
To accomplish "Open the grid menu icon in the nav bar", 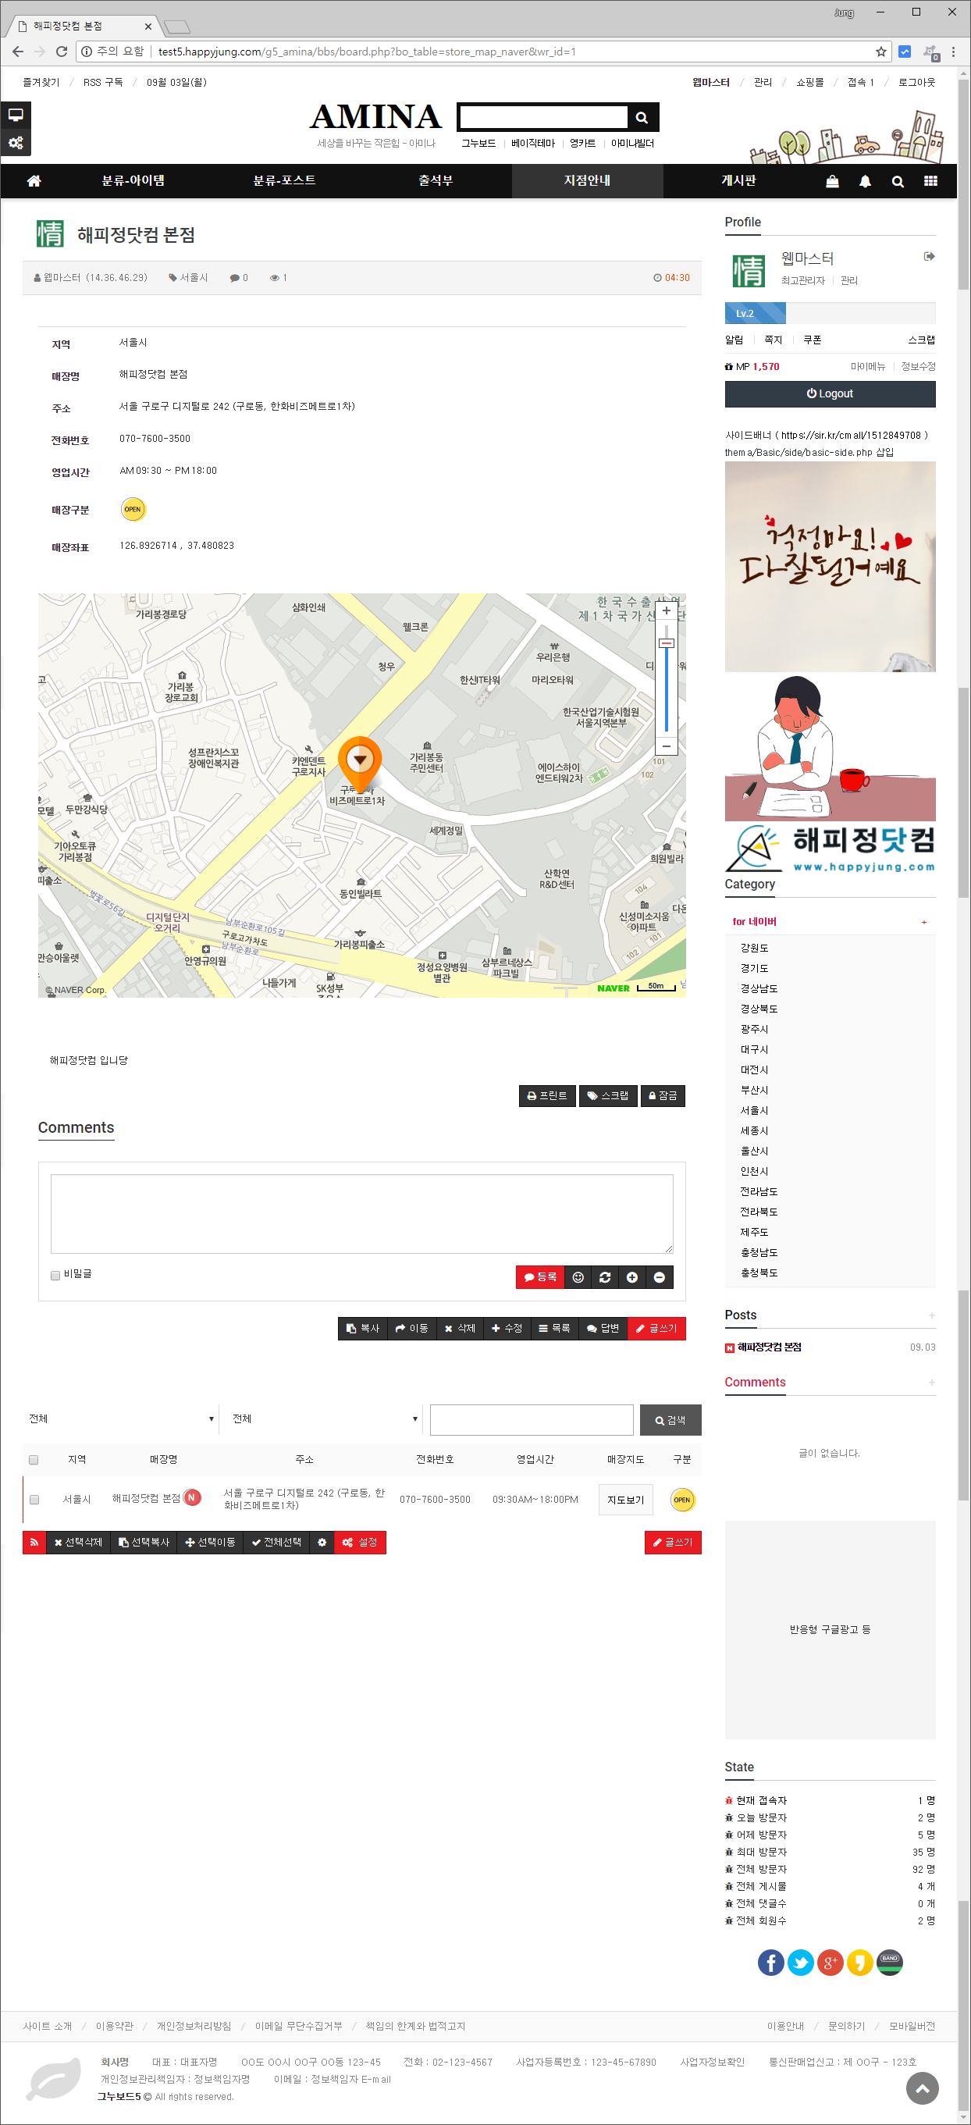I will (930, 181).
